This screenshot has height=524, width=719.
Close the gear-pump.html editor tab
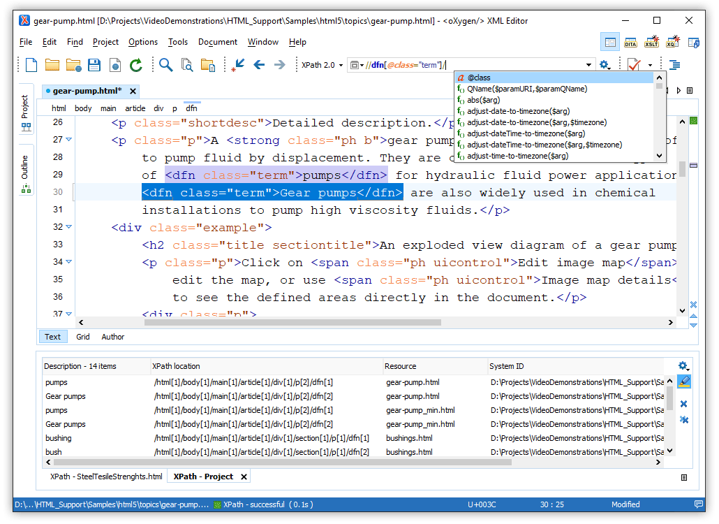tap(133, 91)
